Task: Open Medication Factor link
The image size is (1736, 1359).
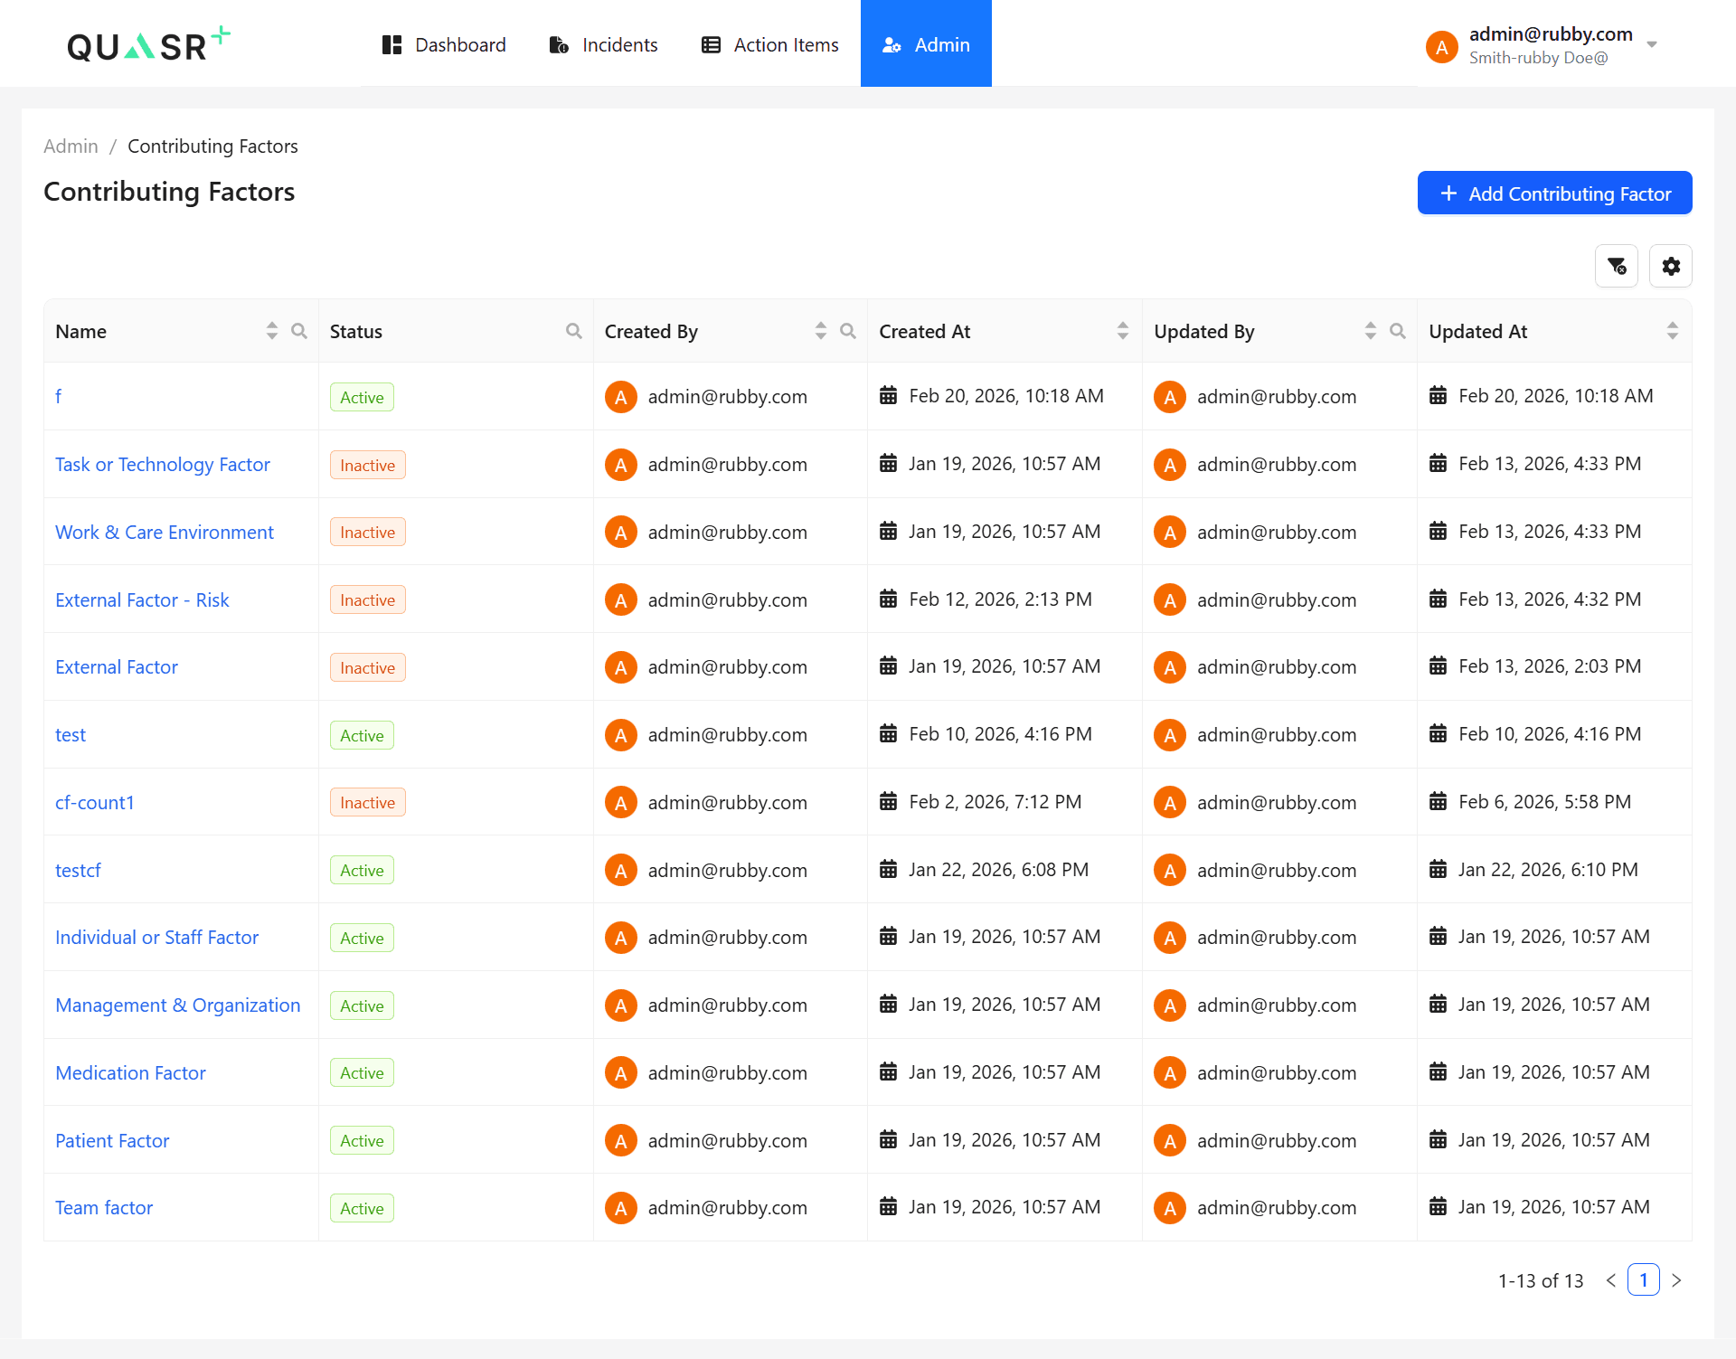Action: [x=130, y=1073]
